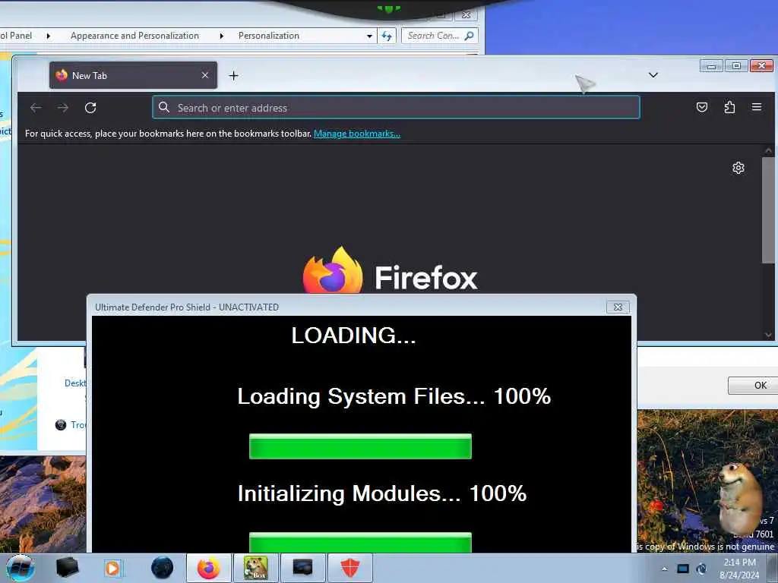This screenshot has width=778, height=583.
Task: Switch to Firefox in the taskbar
Action: click(x=208, y=568)
